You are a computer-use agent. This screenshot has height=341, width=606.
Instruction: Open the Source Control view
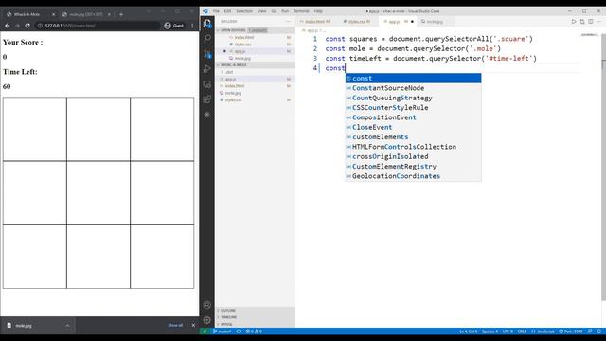click(207, 53)
